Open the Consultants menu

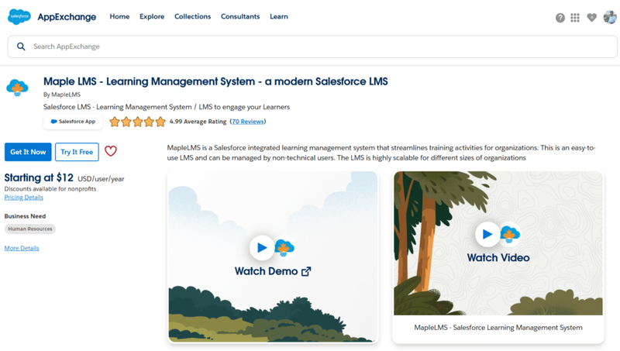[x=240, y=16]
